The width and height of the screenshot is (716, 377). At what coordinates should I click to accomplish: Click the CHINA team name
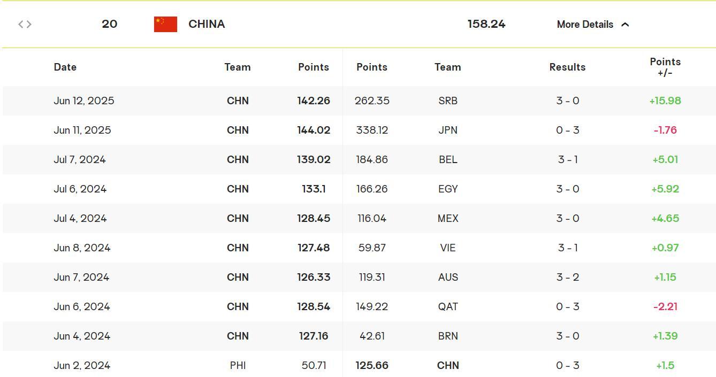click(207, 24)
